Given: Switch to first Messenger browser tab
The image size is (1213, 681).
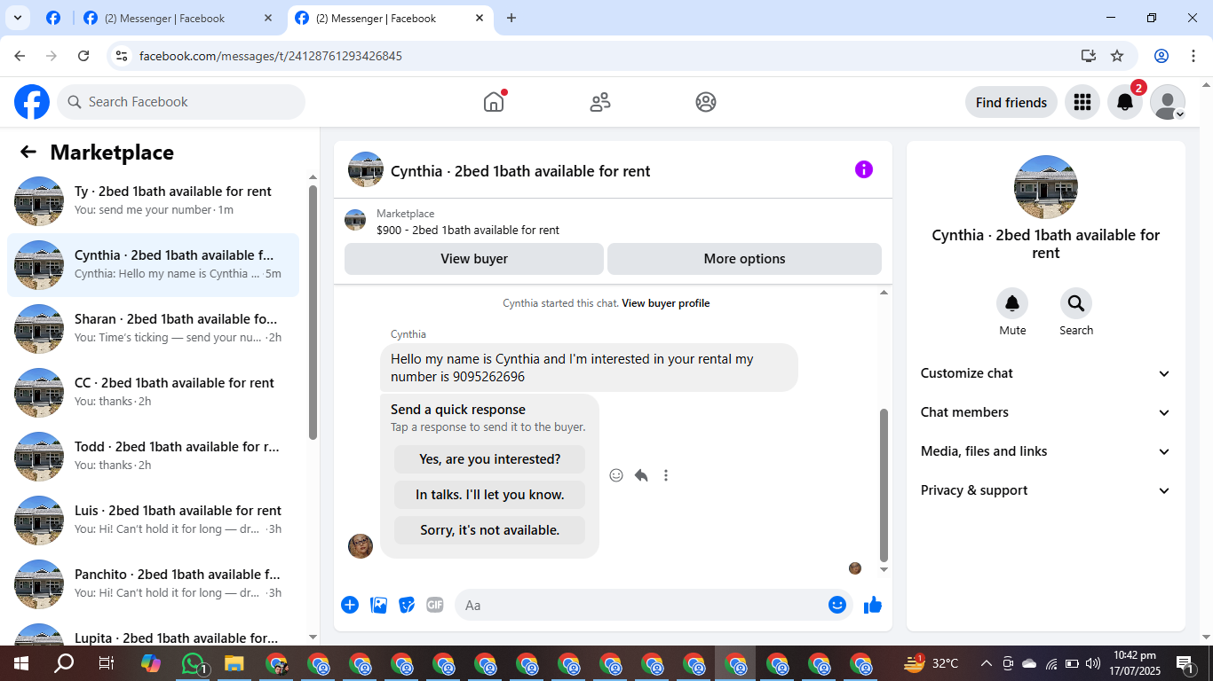Looking at the screenshot, I should coord(178,19).
